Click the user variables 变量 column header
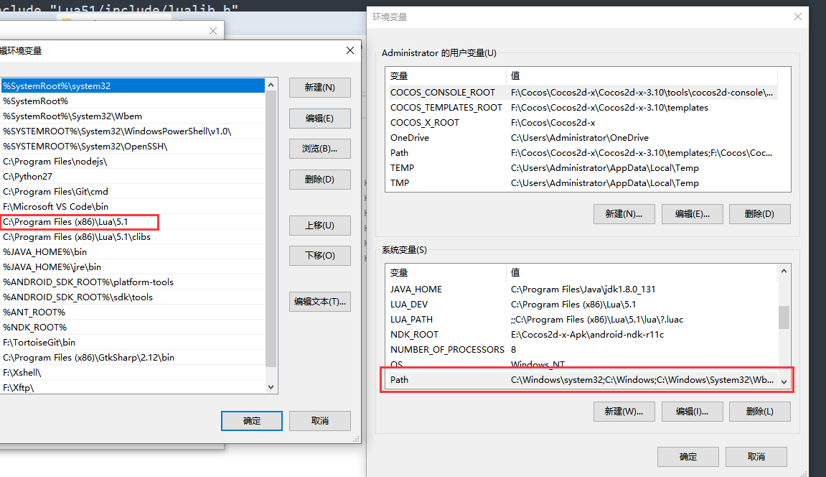The width and height of the screenshot is (826, 477). coord(446,76)
